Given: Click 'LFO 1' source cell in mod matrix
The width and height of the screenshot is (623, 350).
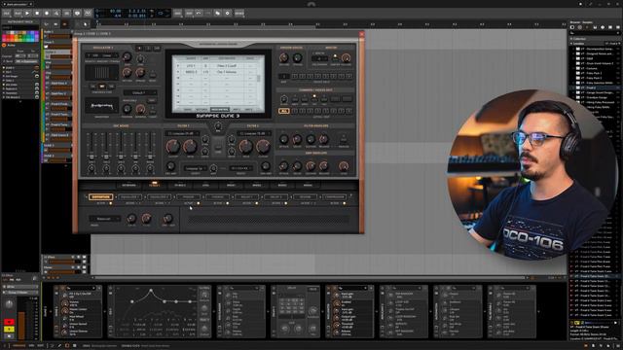Looking at the screenshot, I should (x=191, y=65).
